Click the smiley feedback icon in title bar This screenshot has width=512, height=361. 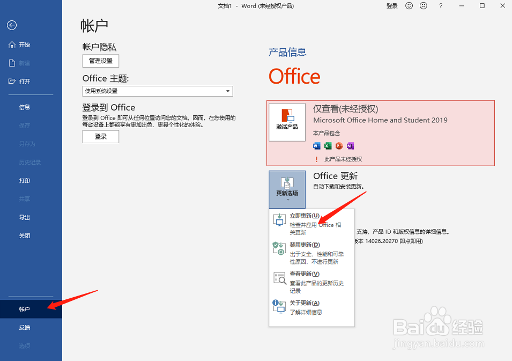(408, 6)
